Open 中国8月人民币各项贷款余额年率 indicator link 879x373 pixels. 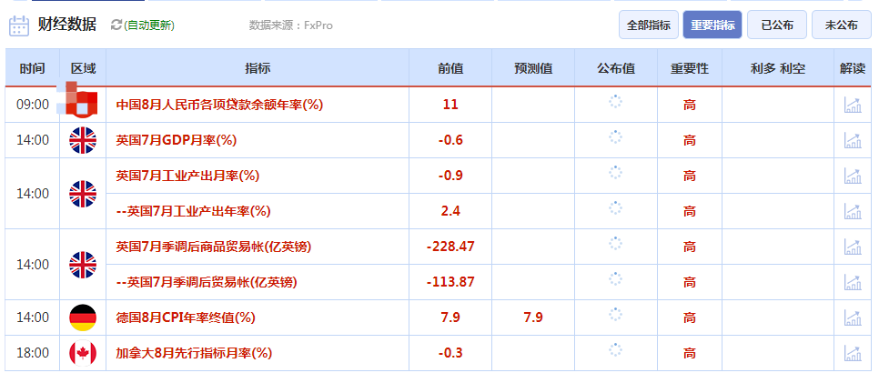219,105
